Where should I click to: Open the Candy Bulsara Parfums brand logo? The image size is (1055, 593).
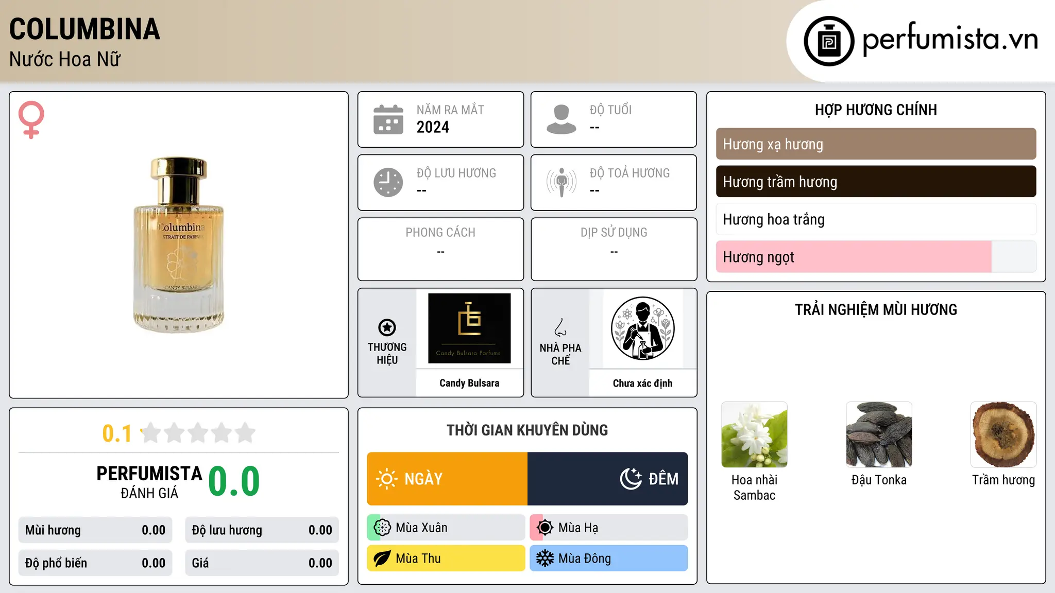[469, 328]
